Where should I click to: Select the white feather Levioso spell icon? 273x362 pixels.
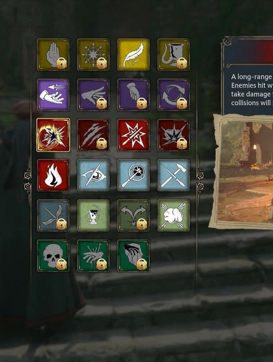coord(133,55)
